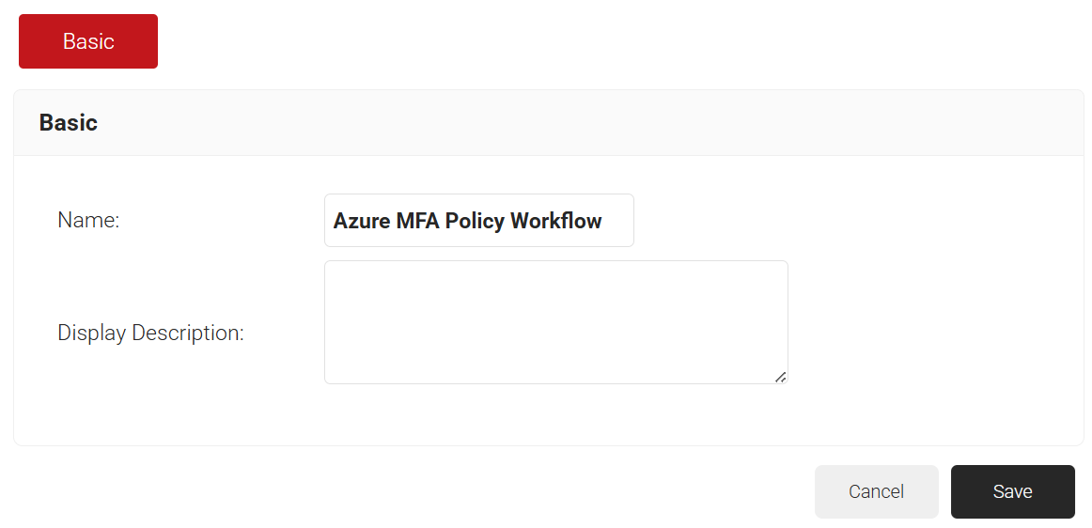This screenshot has width=1092, height=528.
Task: Click the empty description text area
Action: 555,321
